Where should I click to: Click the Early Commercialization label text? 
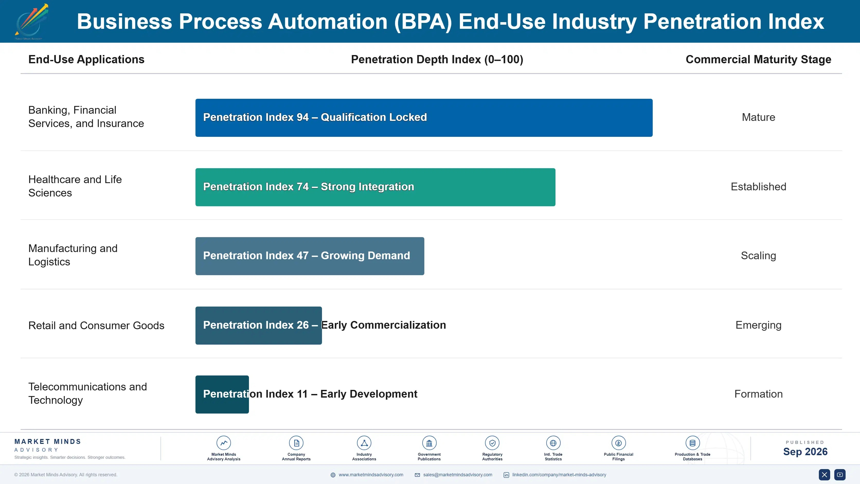point(383,325)
